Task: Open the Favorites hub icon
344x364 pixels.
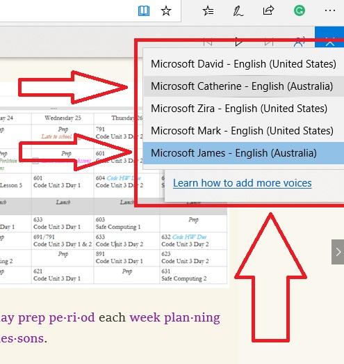Action: click(208, 10)
